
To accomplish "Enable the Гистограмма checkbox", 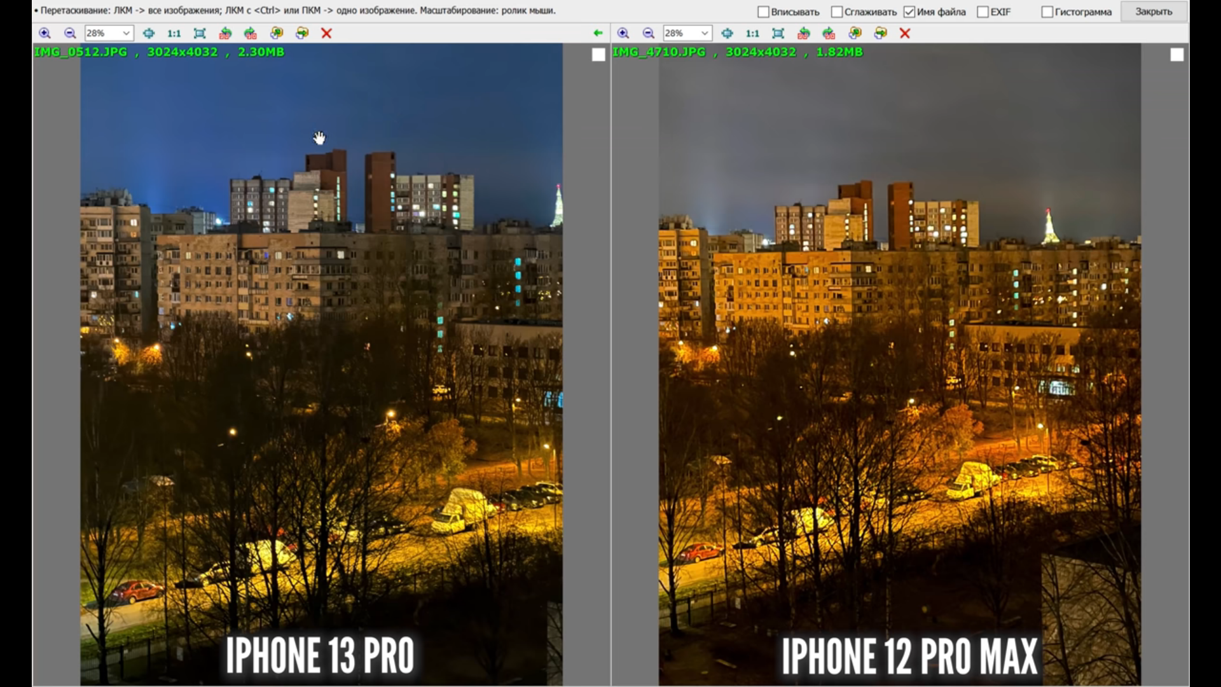I will pos(1047,12).
